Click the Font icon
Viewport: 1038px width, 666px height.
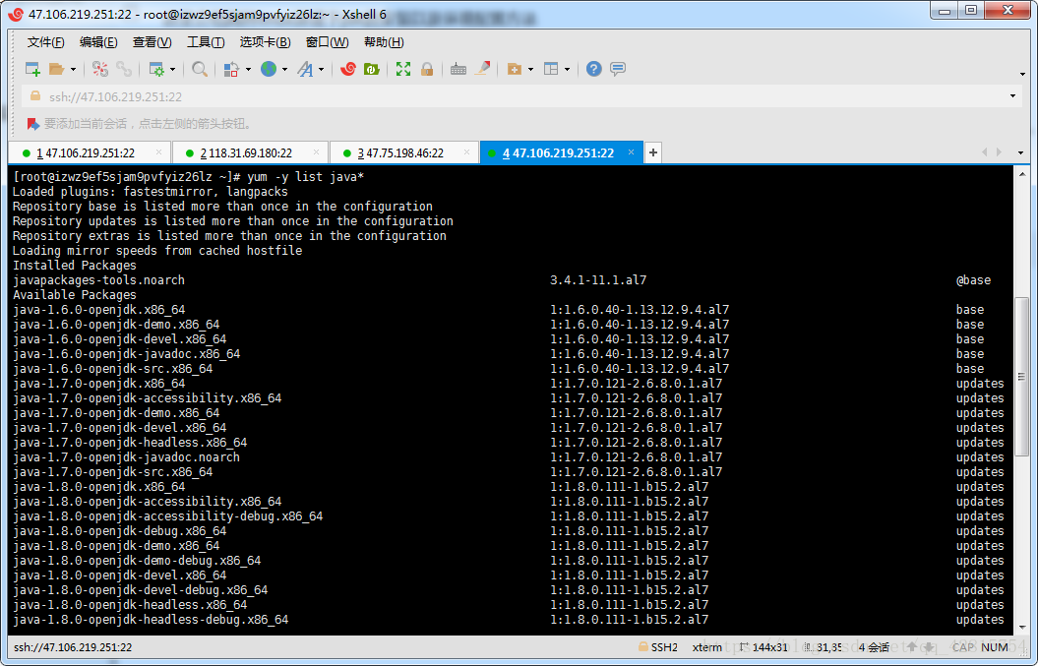(305, 69)
